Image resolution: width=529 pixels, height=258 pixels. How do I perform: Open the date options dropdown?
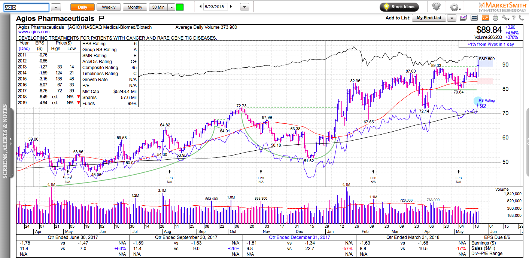(x=244, y=7)
